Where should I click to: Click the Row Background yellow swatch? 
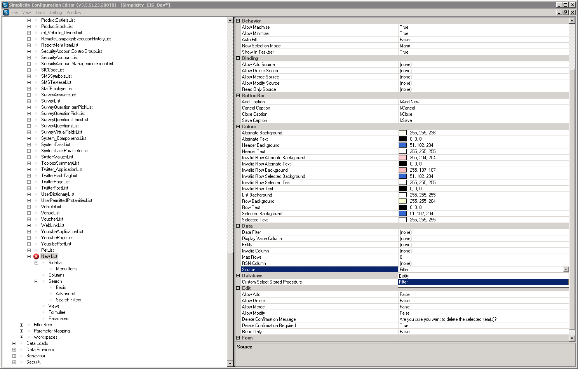click(x=403, y=201)
